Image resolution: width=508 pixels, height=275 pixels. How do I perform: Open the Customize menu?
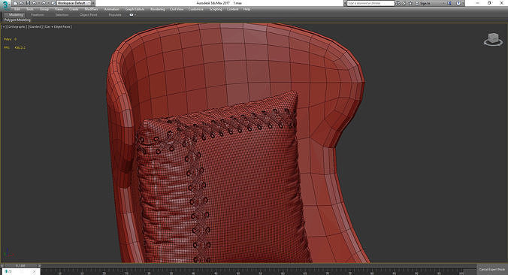(196, 9)
